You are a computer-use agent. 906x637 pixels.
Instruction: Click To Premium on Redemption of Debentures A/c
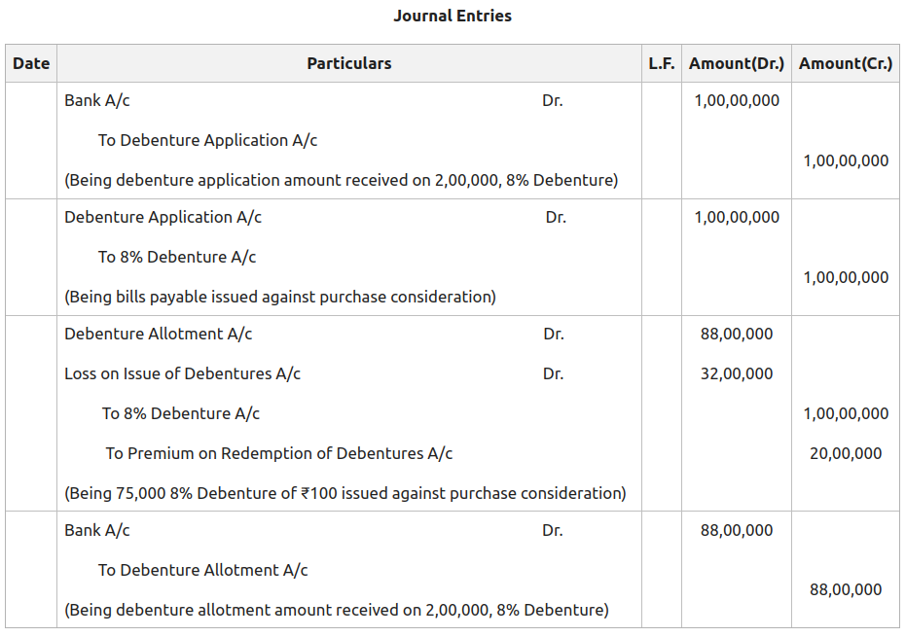click(x=278, y=453)
